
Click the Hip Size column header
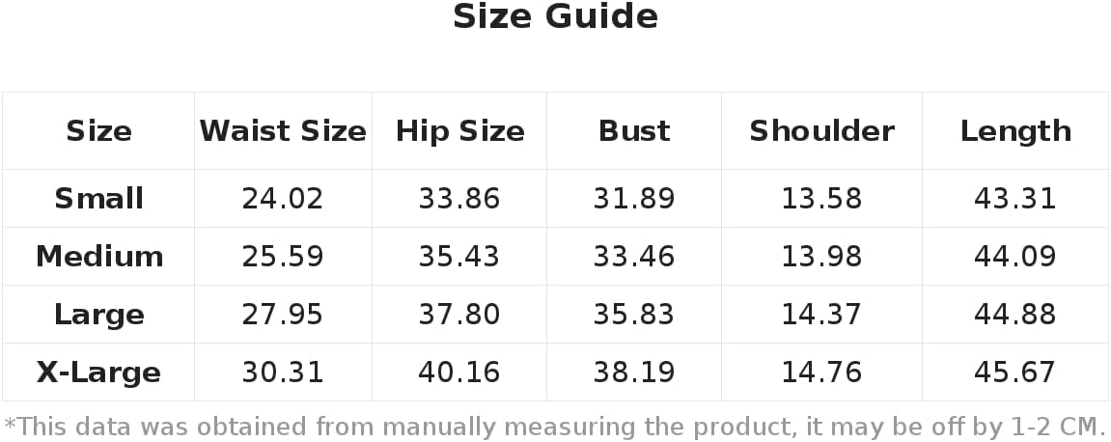(459, 131)
